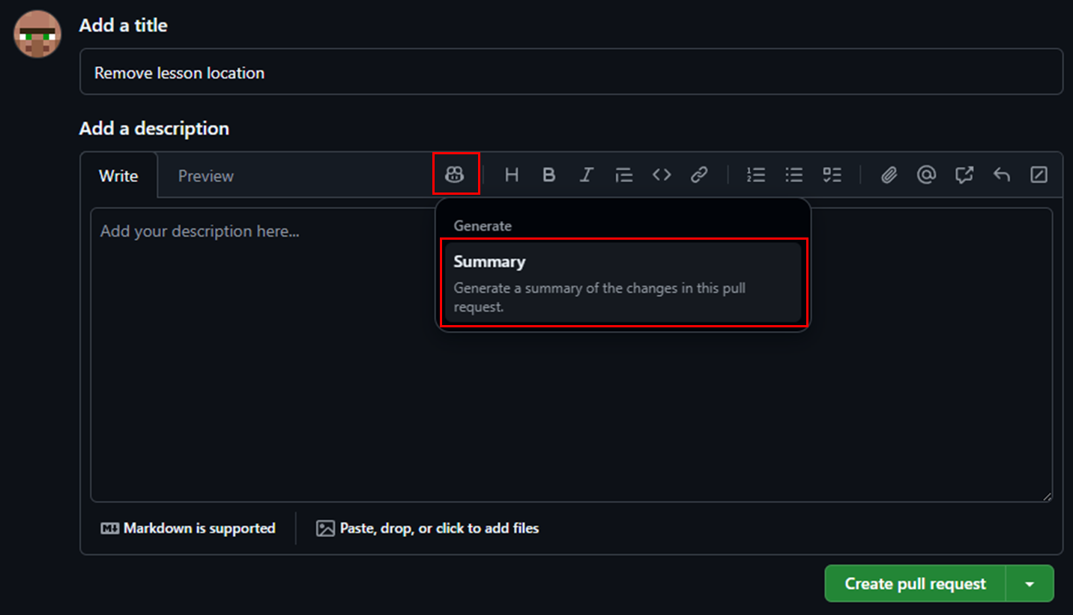Open the Markdown is supported link
1073x615 pixels.
click(x=188, y=528)
